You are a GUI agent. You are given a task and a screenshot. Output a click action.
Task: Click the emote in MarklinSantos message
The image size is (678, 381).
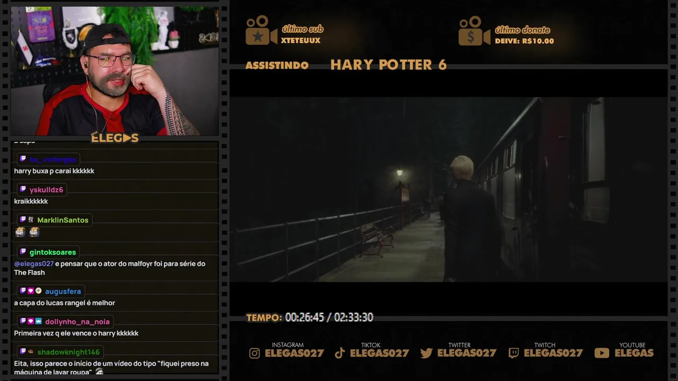(27, 232)
